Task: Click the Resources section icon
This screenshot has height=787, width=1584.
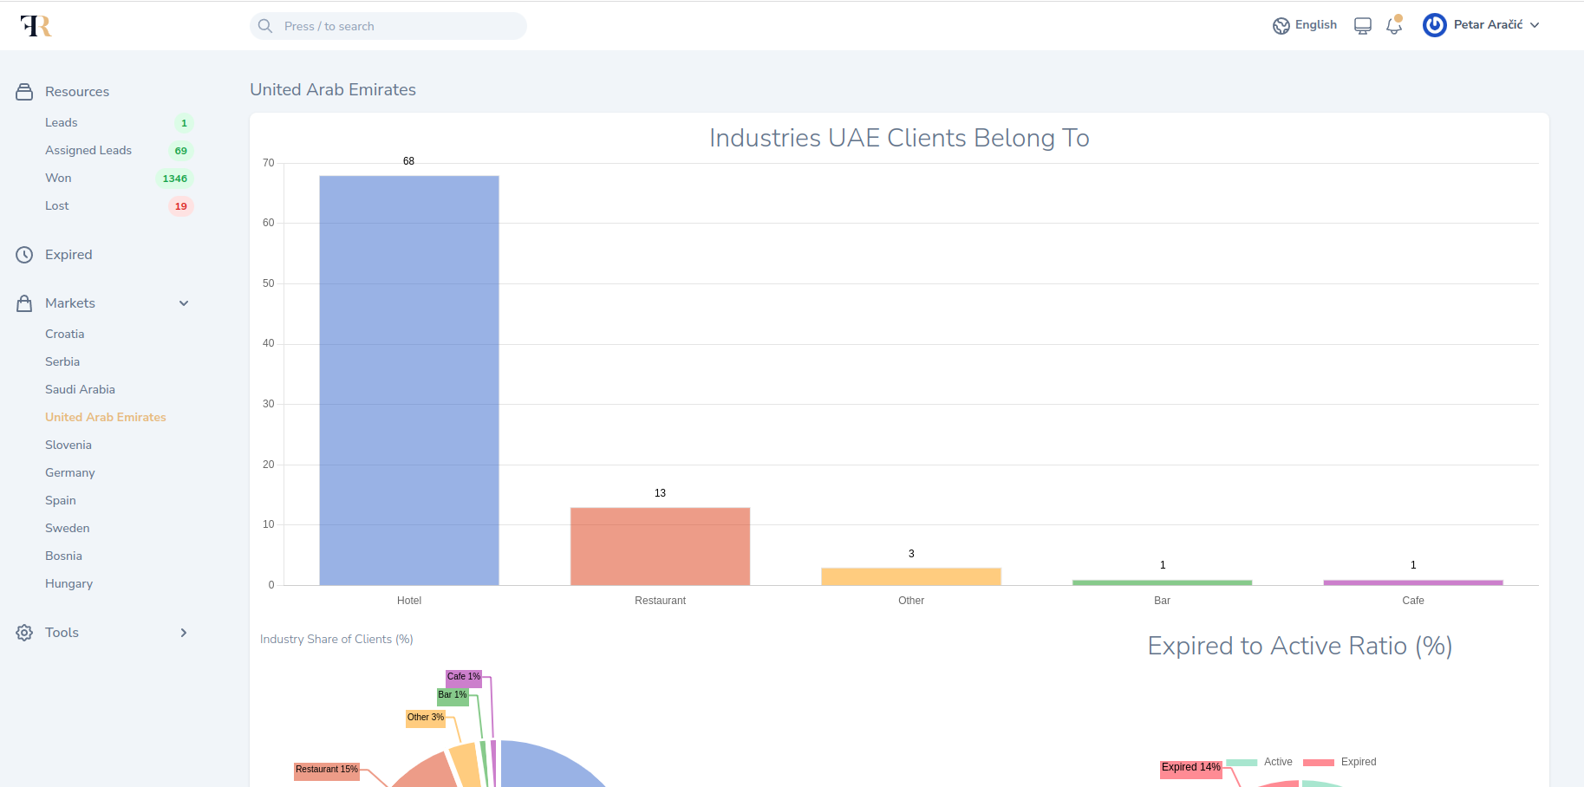Action: (24, 92)
